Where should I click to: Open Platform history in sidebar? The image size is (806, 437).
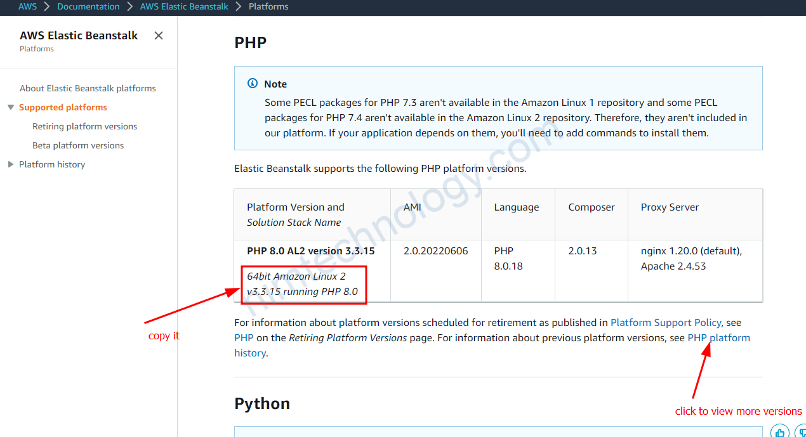coord(52,164)
